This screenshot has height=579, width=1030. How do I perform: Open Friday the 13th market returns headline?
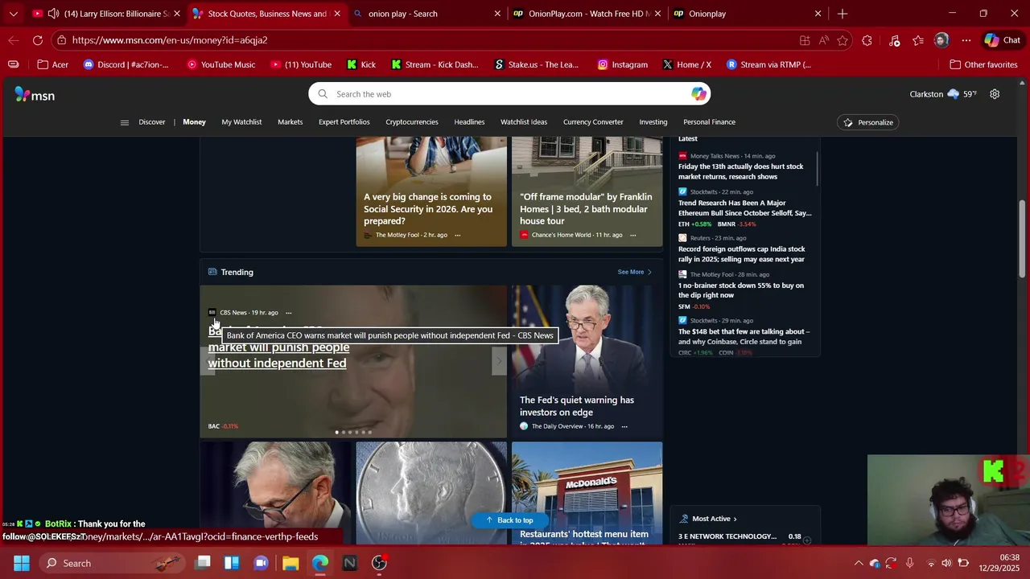pyautogui.click(x=740, y=171)
